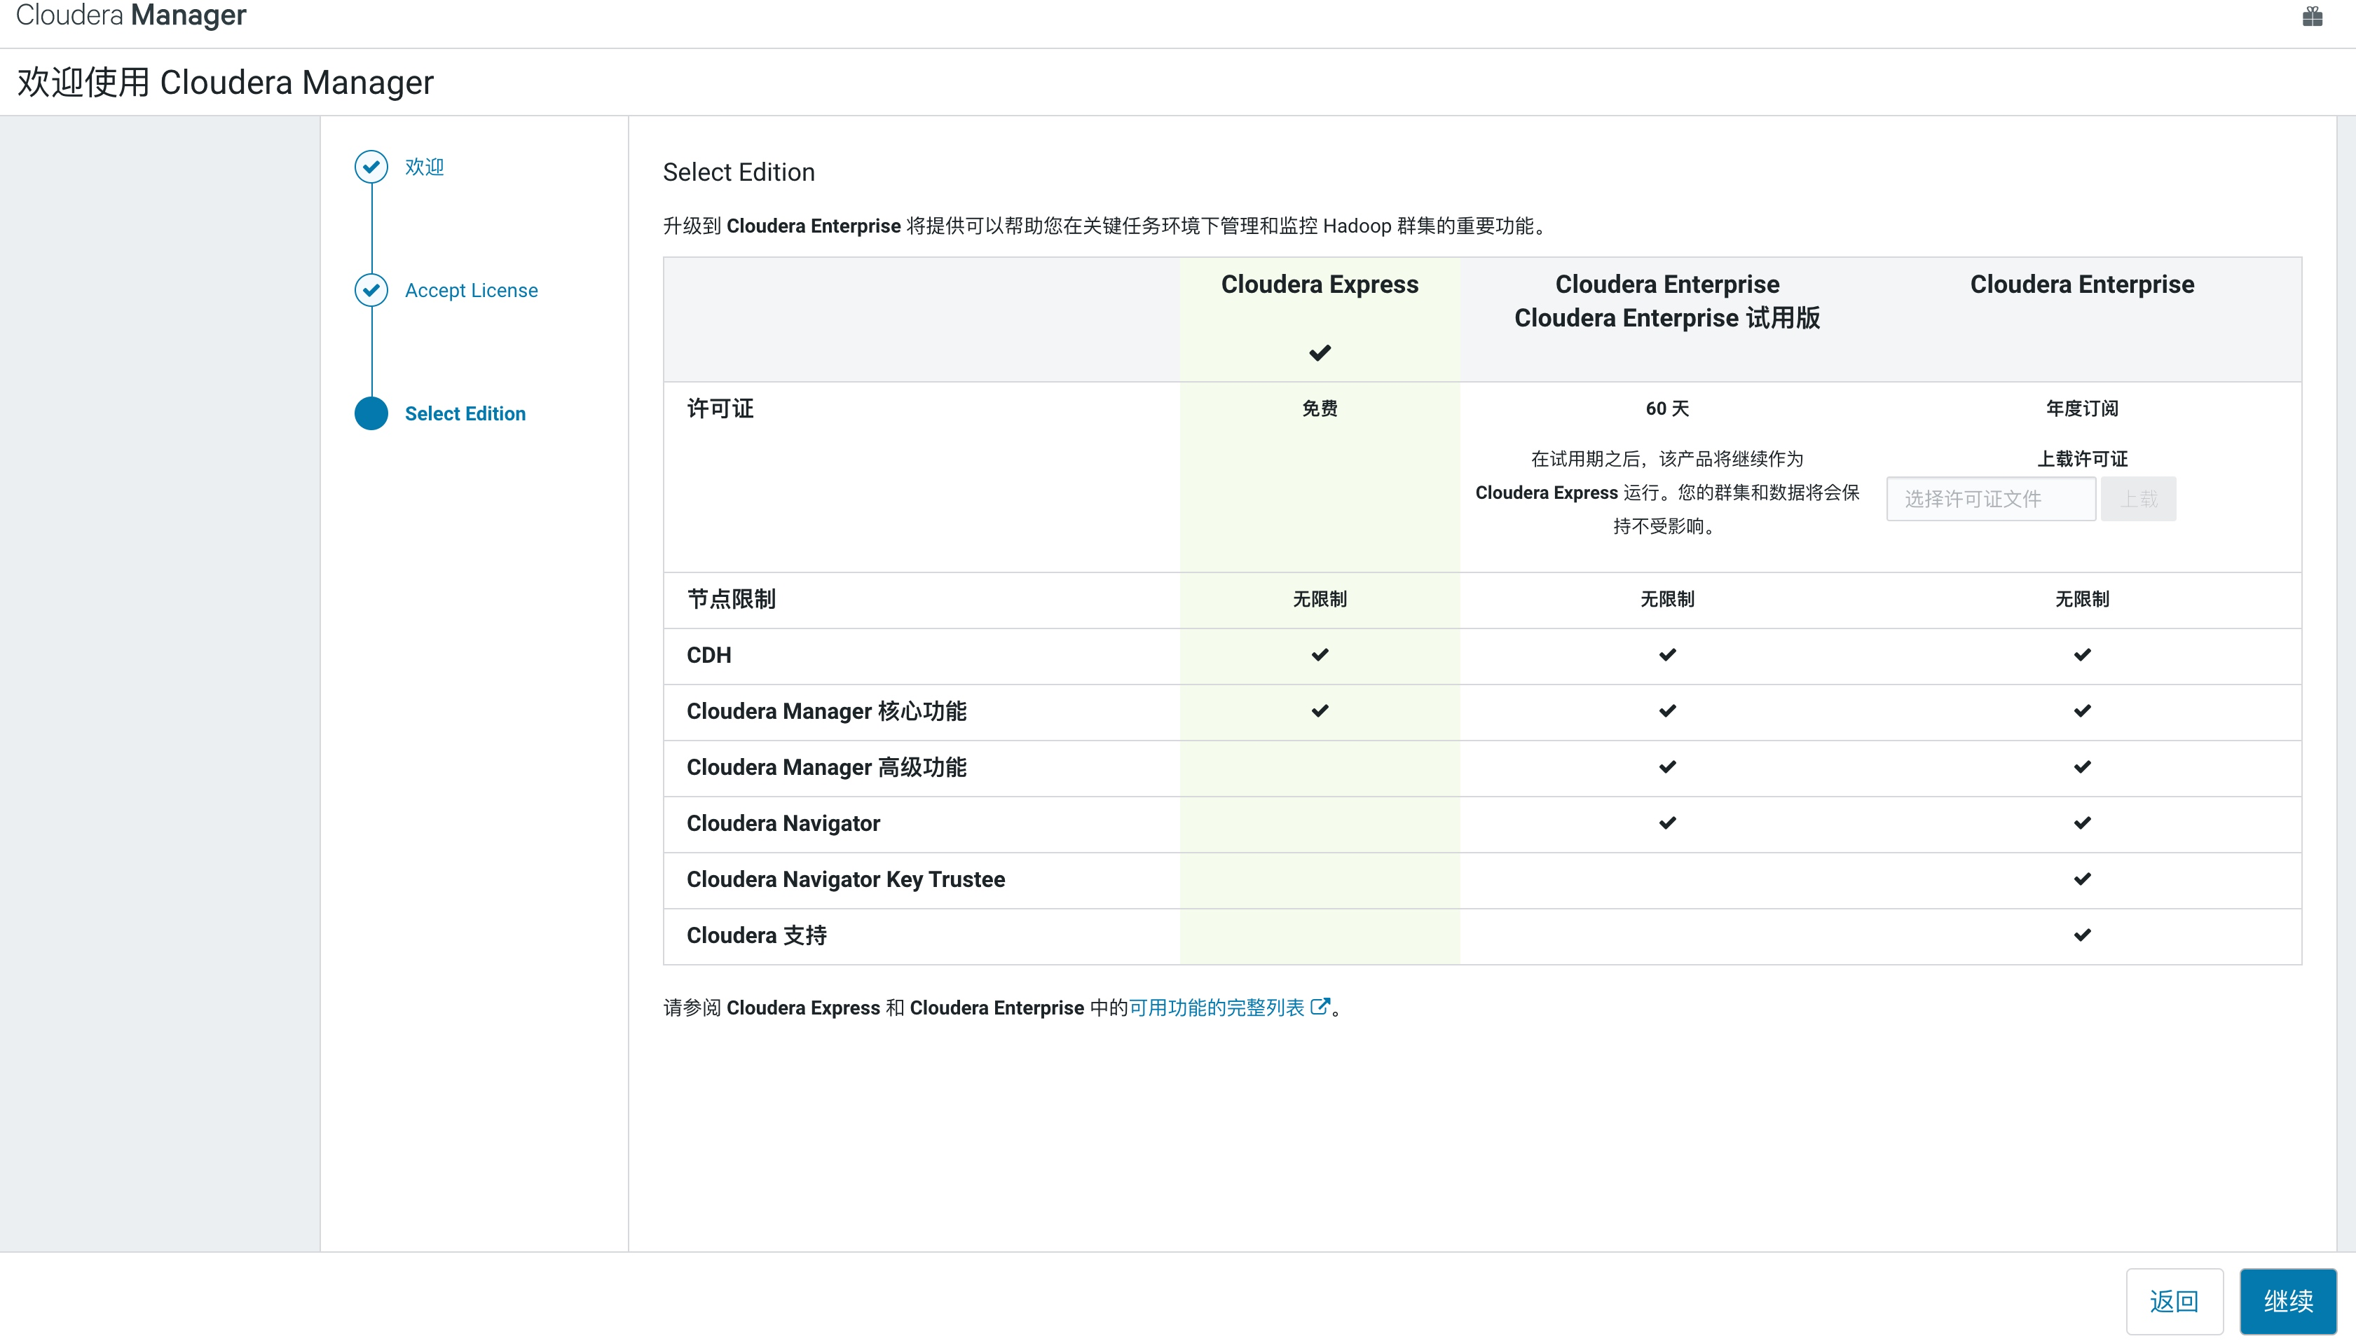This screenshot has height=1341, width=2356.
Task: Click the Cloudera 支持 row checkmark
Action: pyautogui.click(x=2081, y=936)
